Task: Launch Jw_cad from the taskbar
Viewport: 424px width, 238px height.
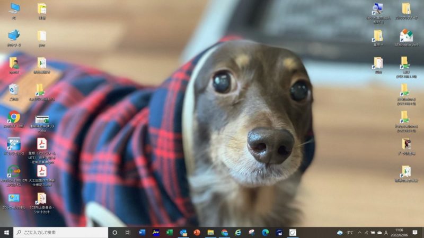Action: 156,232
